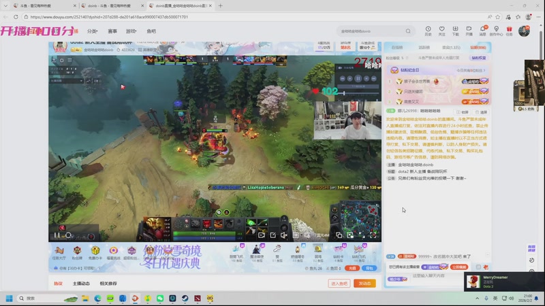Open the 任务 red gift icon
The width and height of the screenshot is (545, 306).
click(509, 31)
